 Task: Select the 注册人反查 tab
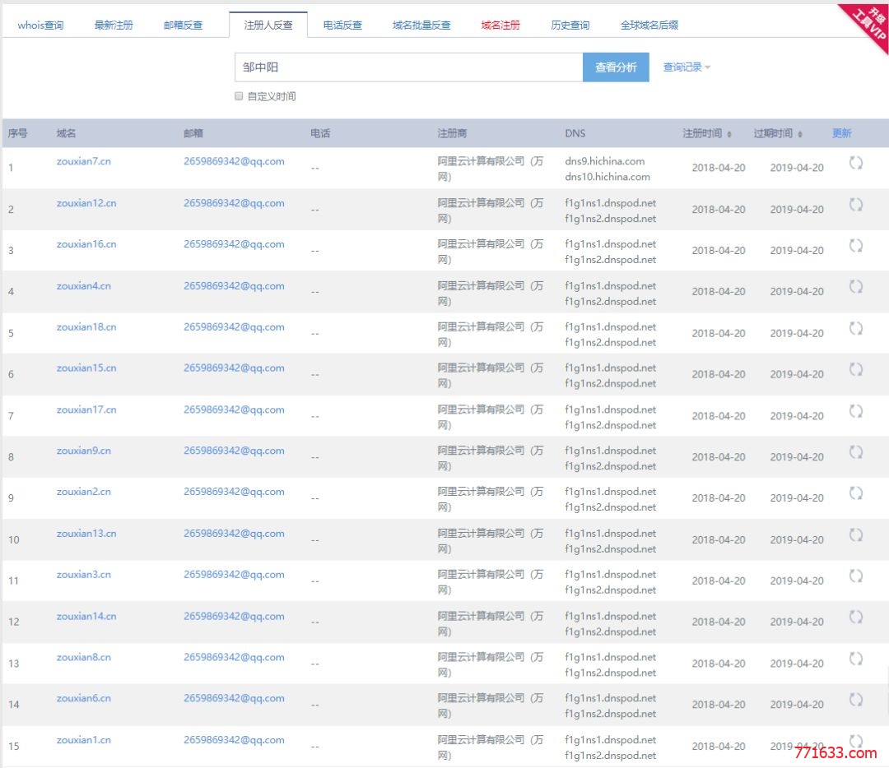click(x=268, y=25)
